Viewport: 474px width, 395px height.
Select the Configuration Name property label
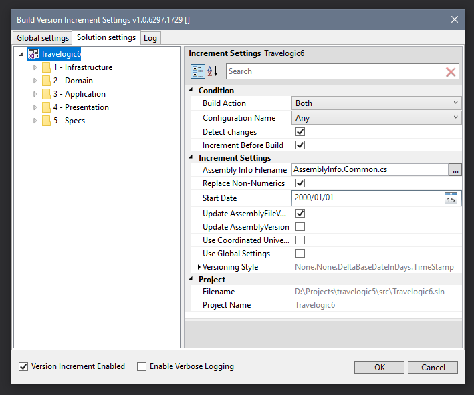[239, 117]
